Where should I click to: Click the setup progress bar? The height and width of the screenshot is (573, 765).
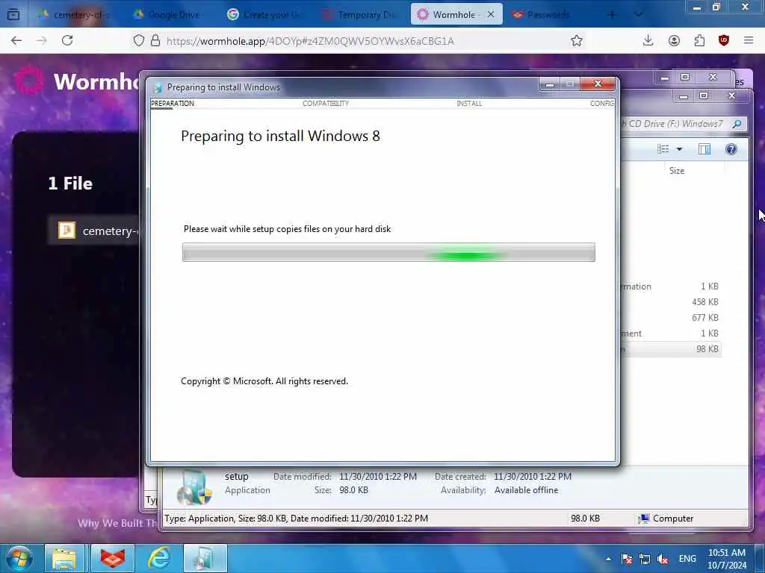pos(388,252)
